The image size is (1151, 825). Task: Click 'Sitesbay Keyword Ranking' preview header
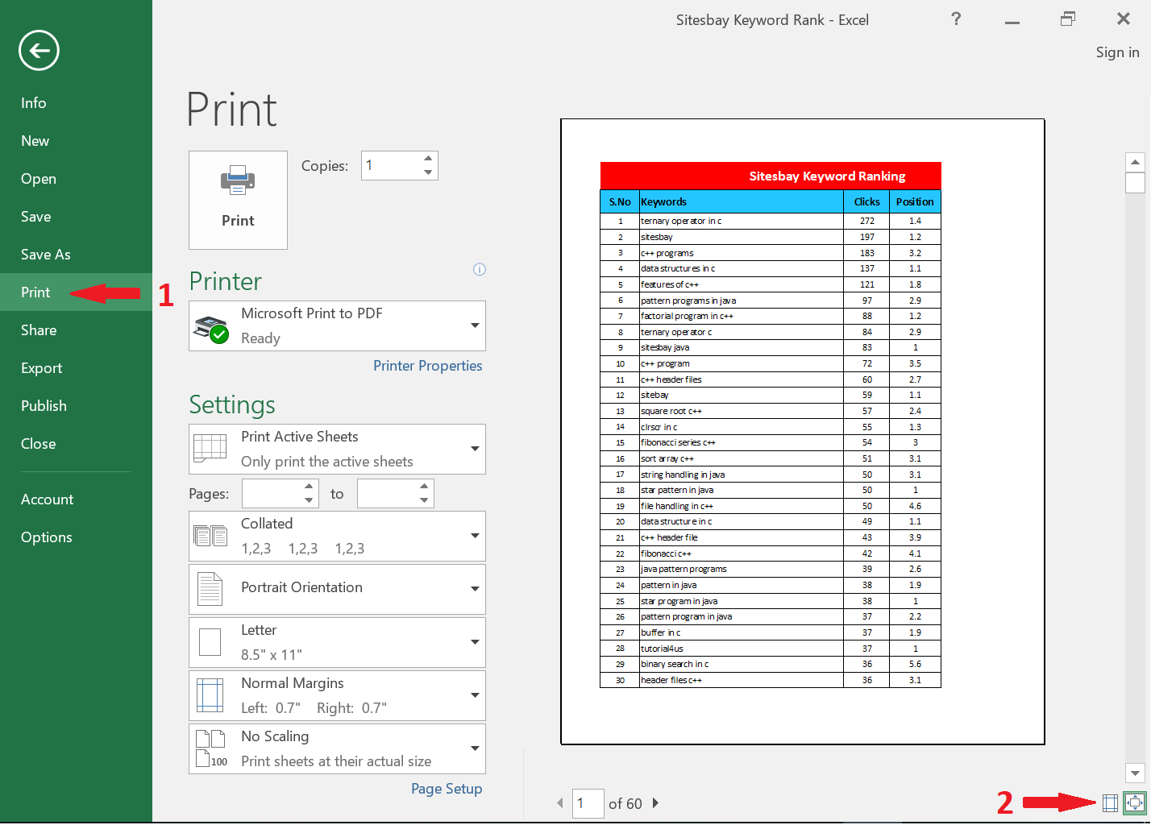771,176
